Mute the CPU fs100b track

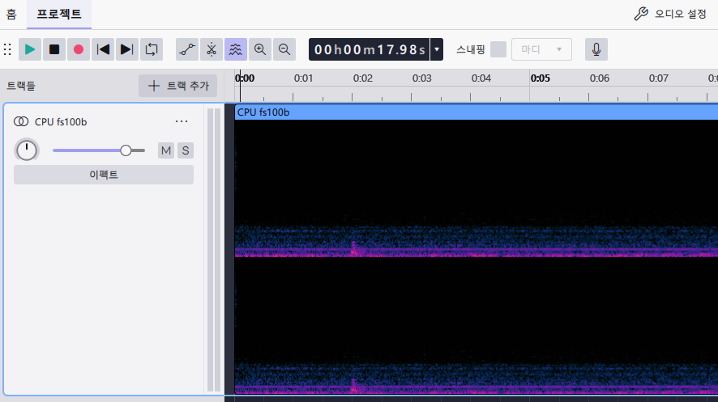(166, 150)
